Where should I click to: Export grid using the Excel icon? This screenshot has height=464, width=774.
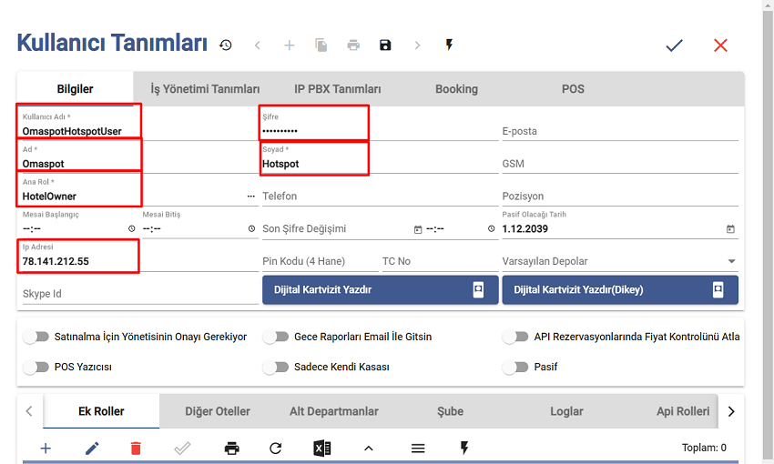[321, 448]
